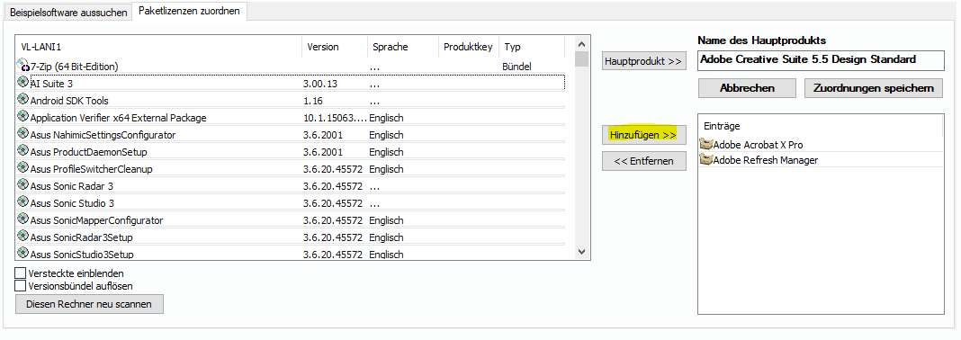Click Zuordnungen speichern button
This screenshot has width=961, height=340.
coord(874,87)
